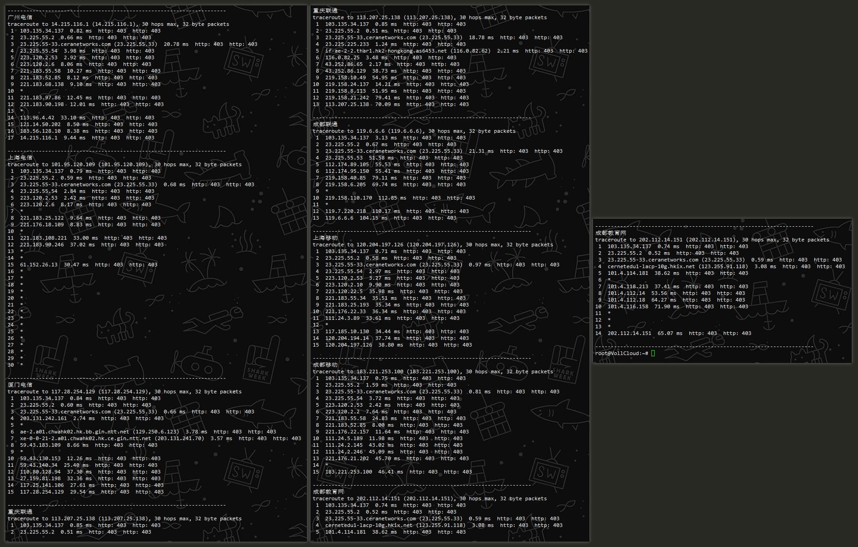
Task: Click hop IP 183.56.128.10
Action: [x=40, y=131]
